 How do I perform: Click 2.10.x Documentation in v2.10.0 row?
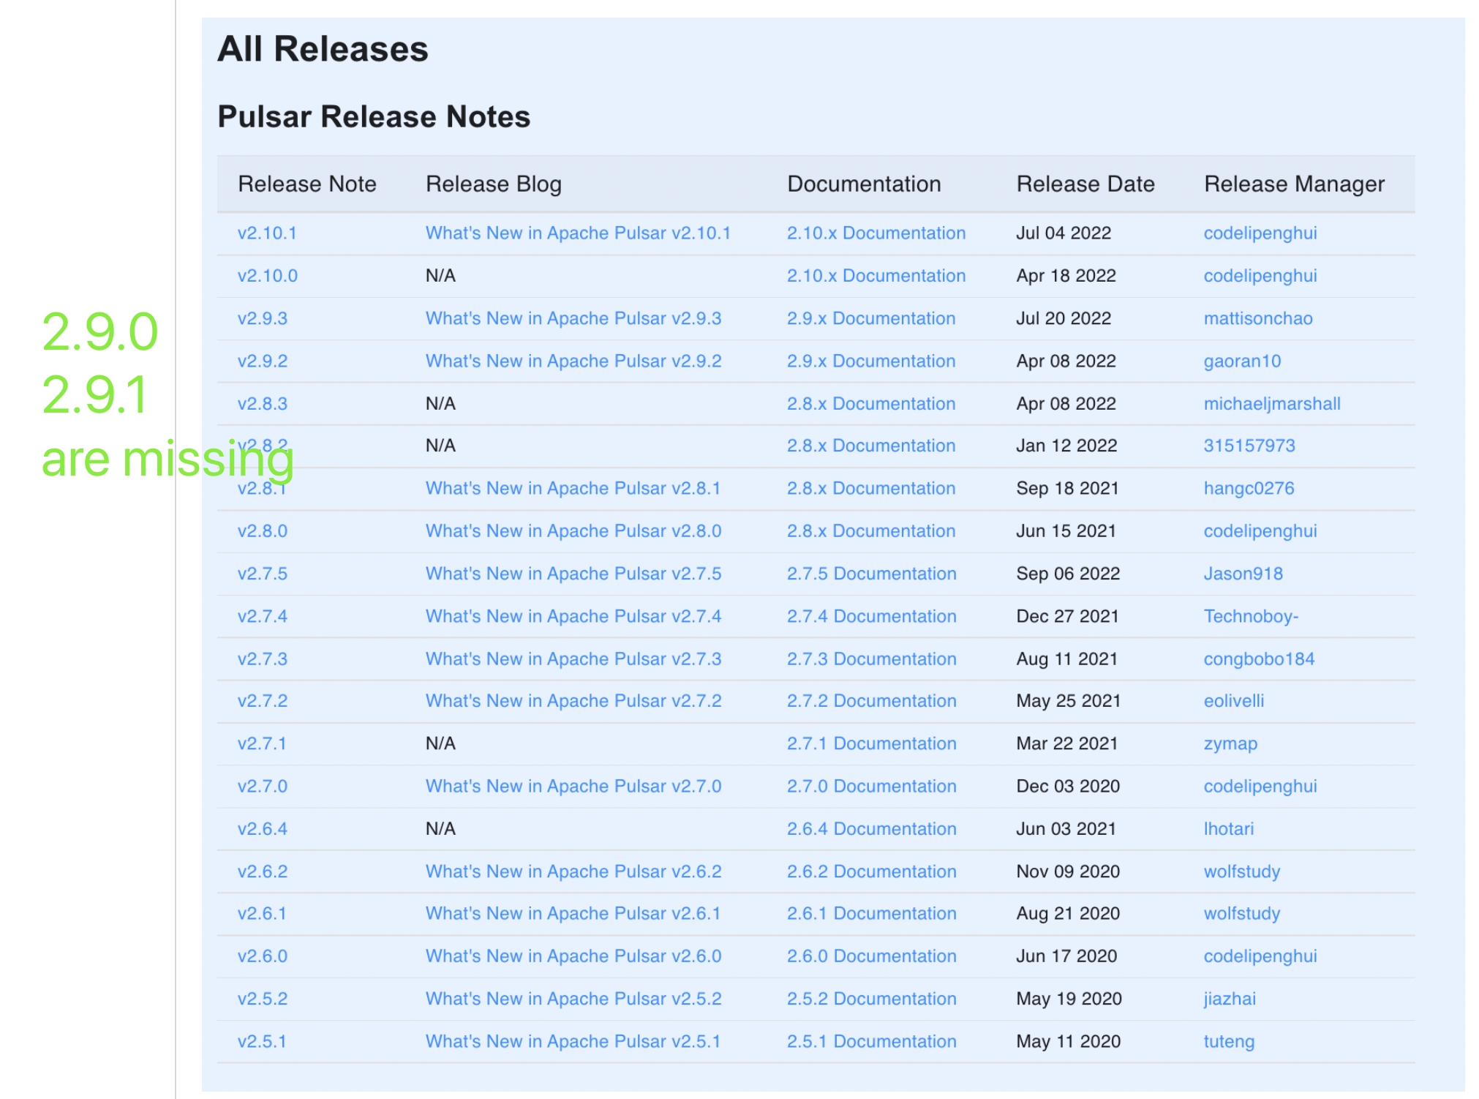click(876, 276)
